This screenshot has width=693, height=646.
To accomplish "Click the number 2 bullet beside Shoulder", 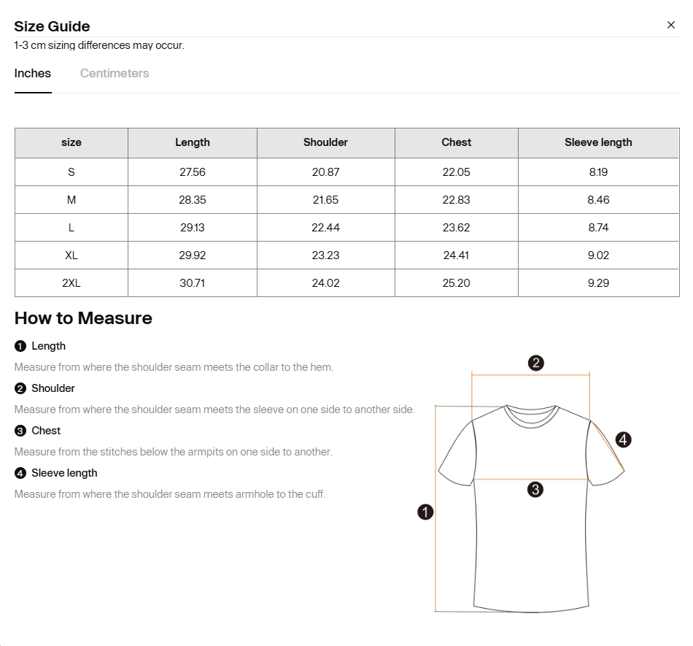I will click(20, 388).
